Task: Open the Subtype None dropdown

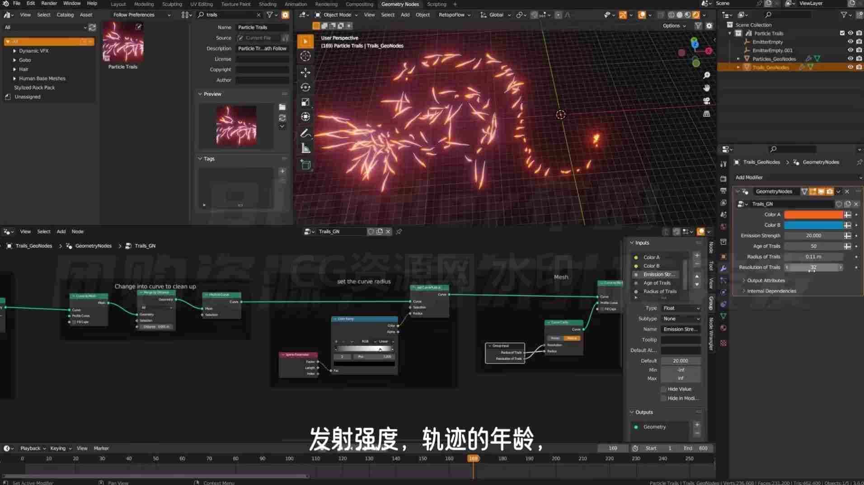Action: tap(681, 319)
